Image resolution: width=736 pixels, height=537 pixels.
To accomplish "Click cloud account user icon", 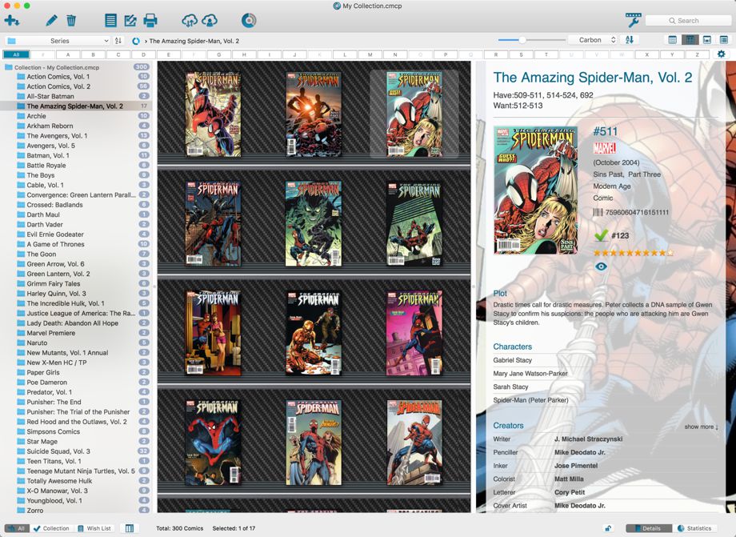I will [x=210, y=21].
